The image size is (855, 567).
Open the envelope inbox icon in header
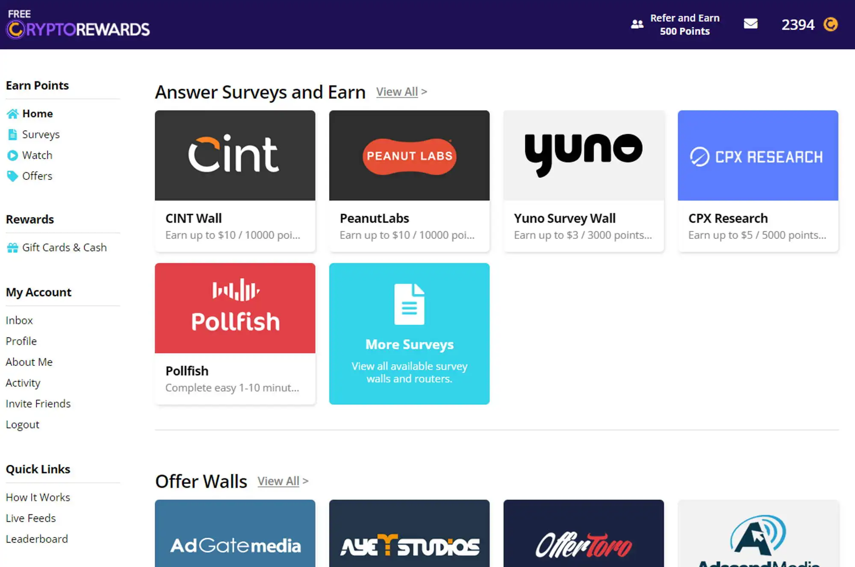pos(750,24)
